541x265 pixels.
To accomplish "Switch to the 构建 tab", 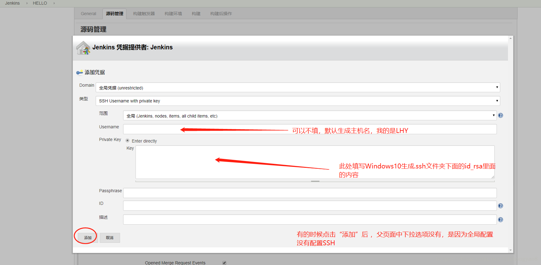I will (196, 14).
